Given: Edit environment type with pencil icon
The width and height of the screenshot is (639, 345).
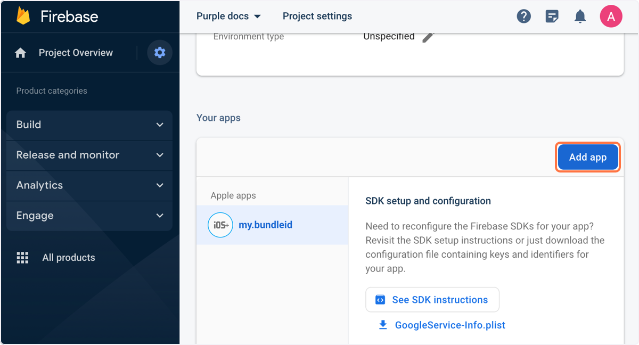Looking at the screenshot, I should click(429, 36).
